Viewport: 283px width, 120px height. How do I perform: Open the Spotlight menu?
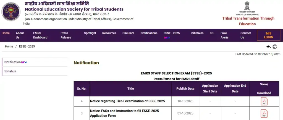point(90,33)
